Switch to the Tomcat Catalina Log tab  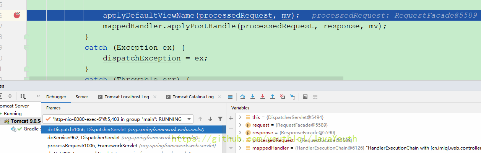tap(193, 97)
